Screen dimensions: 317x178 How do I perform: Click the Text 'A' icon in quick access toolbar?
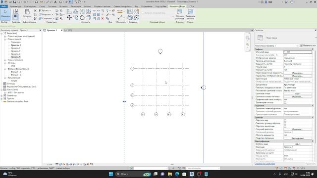pyautogui.click(x=55, y=2)
